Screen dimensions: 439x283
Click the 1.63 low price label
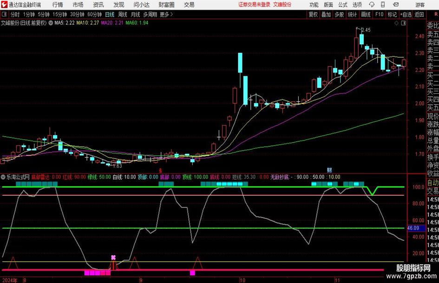(118, 166)
